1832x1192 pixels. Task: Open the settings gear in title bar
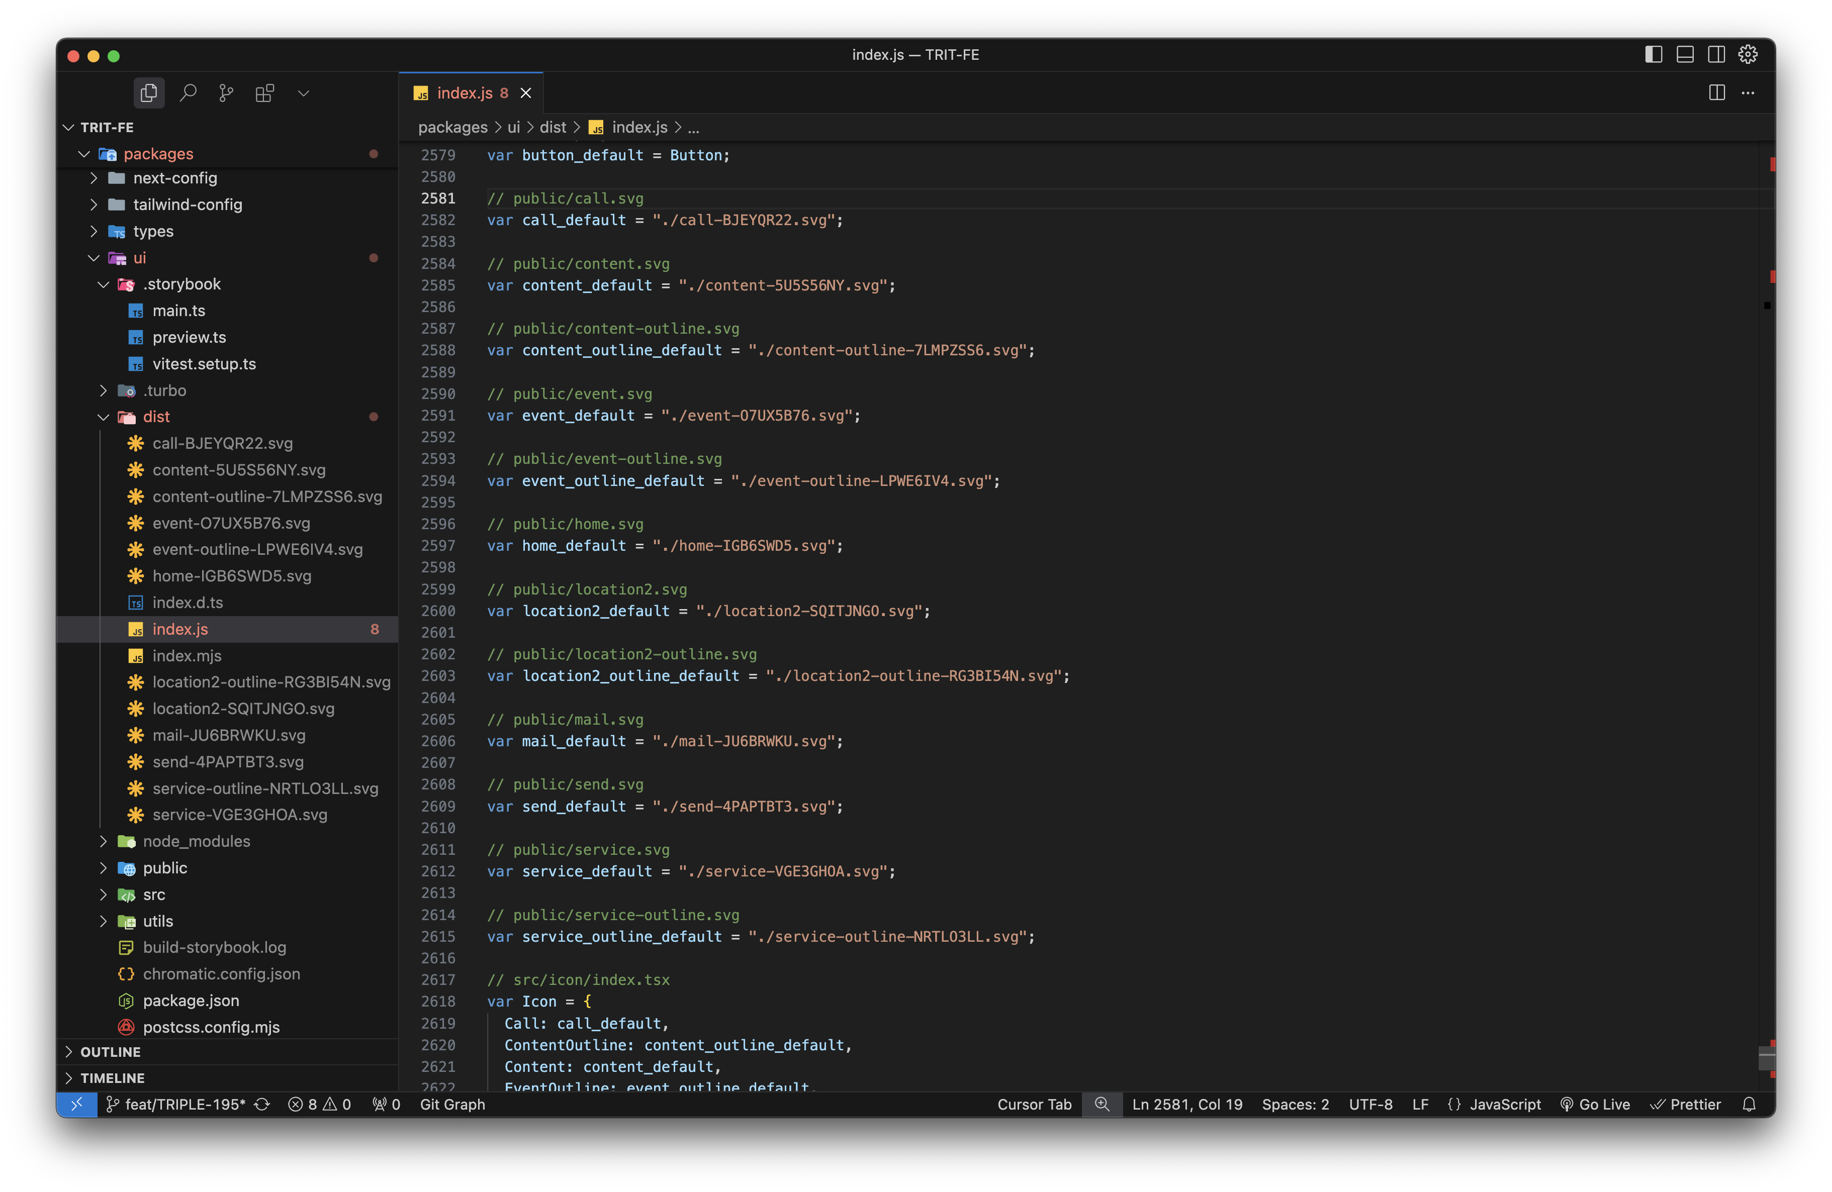pyautogui.click(x=1748, y=55)
